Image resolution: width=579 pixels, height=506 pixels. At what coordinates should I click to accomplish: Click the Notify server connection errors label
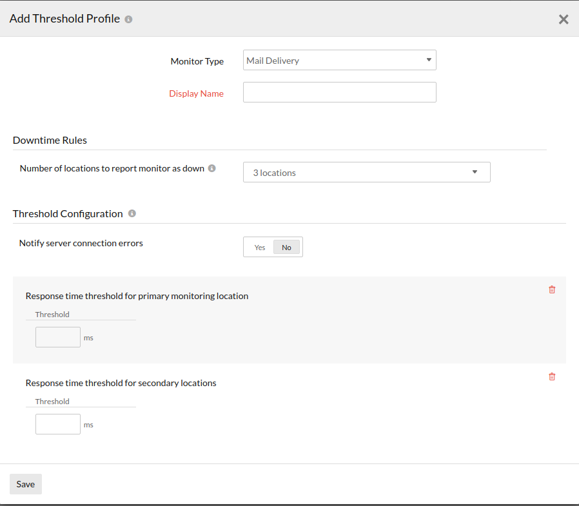pos(81,243)
